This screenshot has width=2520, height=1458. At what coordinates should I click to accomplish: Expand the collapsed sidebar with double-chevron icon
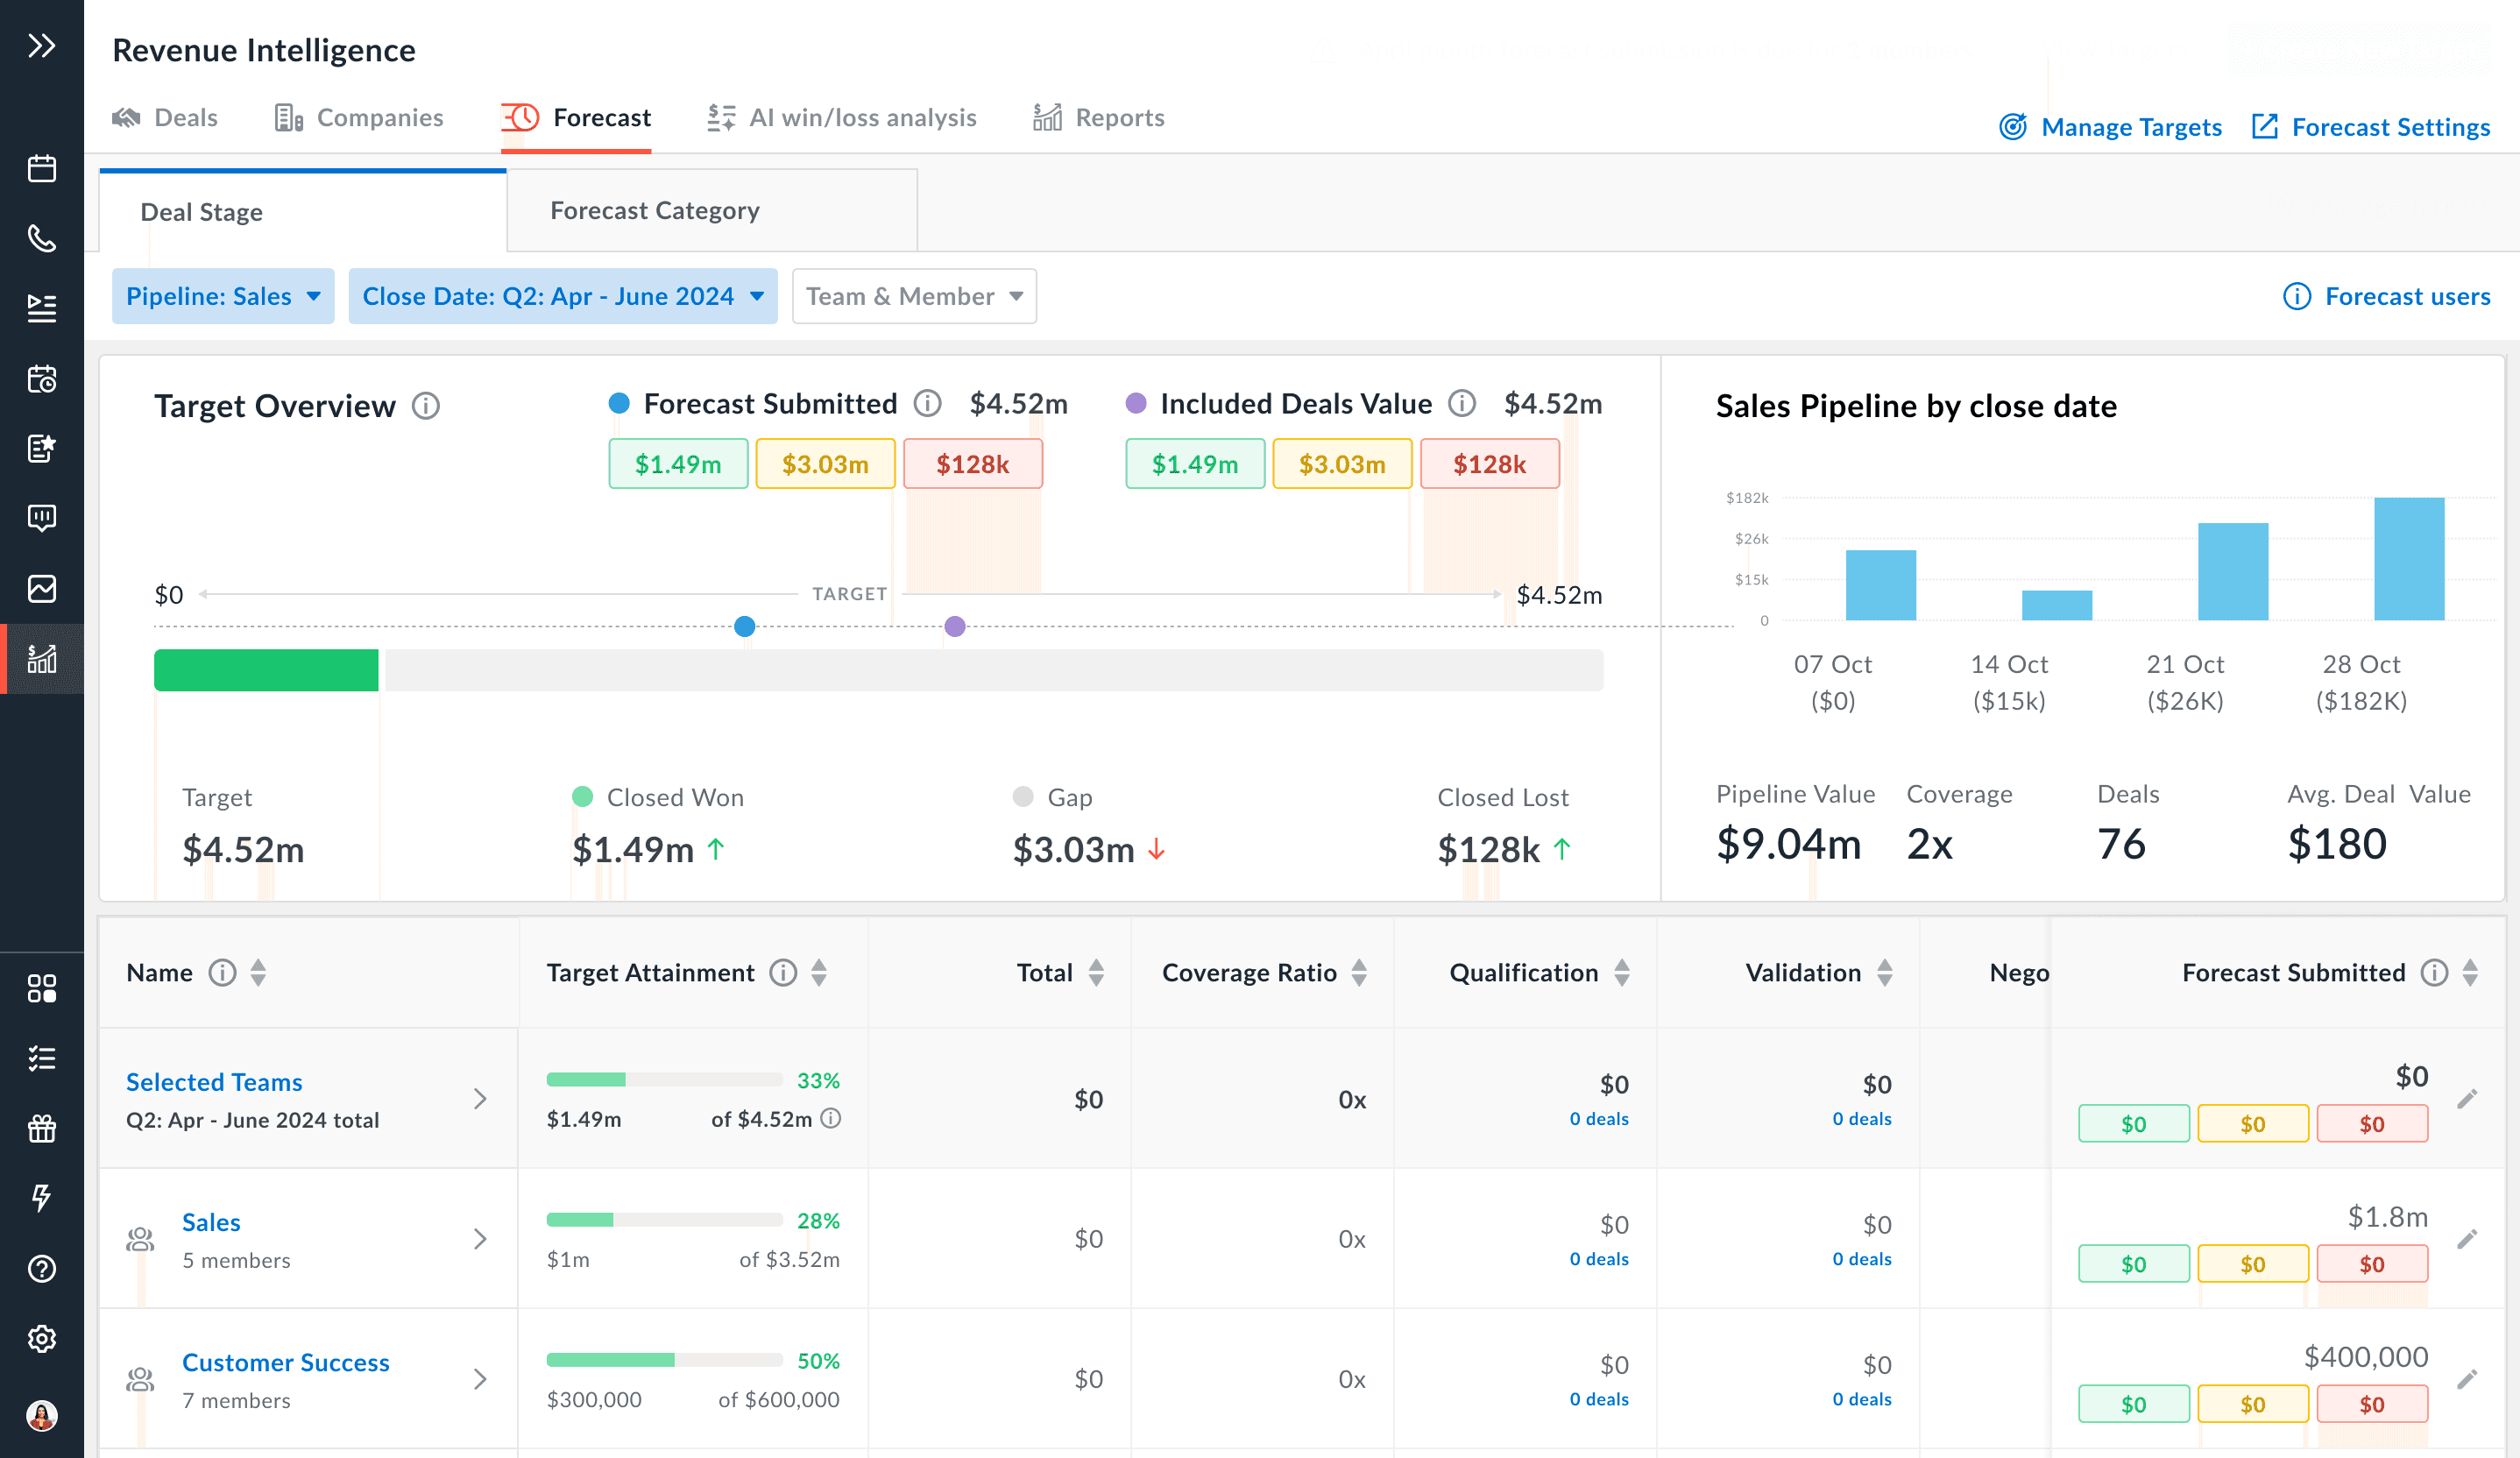41,46
